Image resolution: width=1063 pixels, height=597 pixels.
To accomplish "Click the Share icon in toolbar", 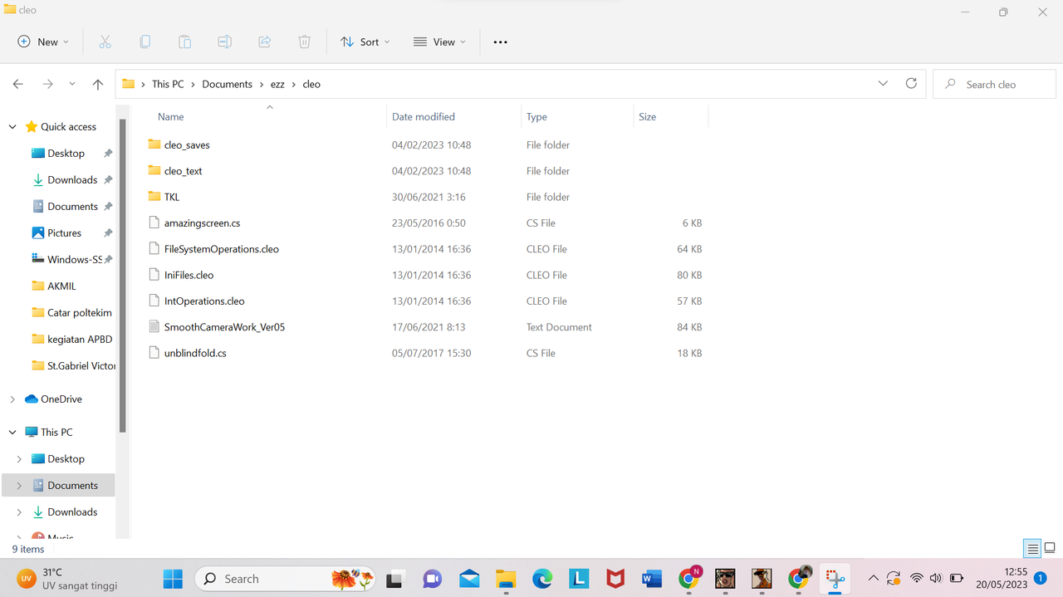I will (264, 42).
